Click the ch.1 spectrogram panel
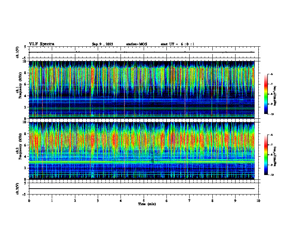291x225 pixels. [x=141, y=90]
